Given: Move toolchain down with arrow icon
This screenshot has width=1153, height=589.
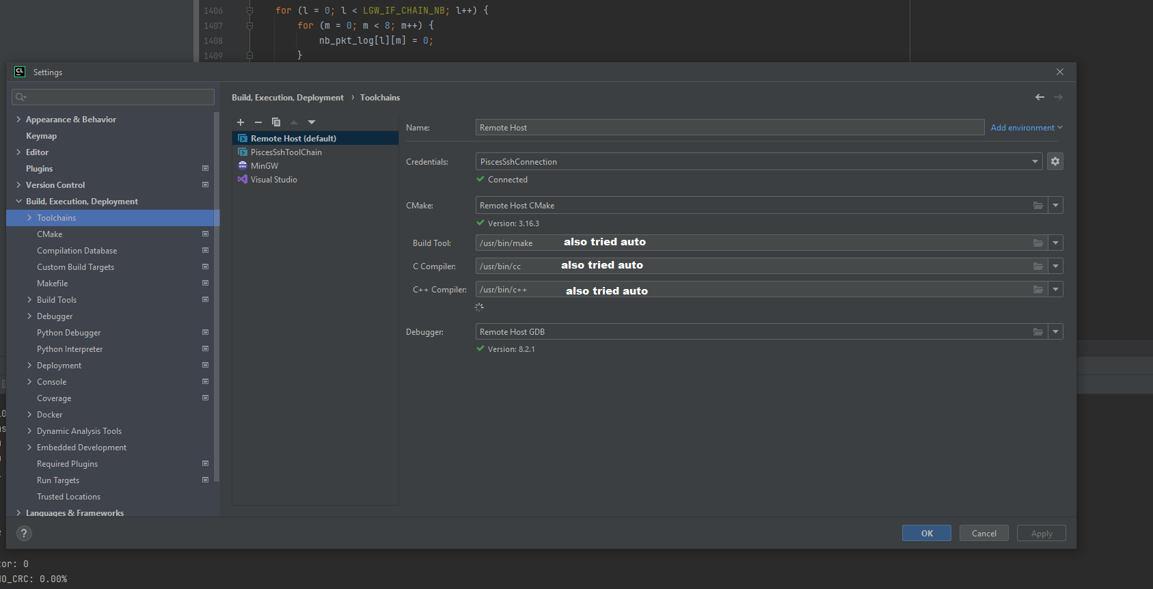Looking at the screenshot, I should (x=312, y=122).
